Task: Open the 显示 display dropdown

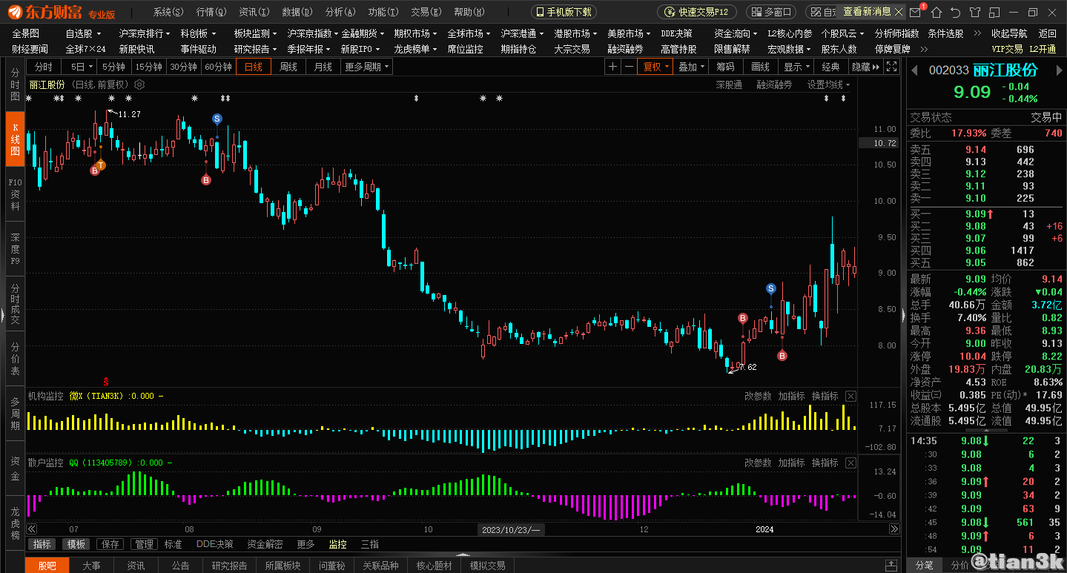Action: click(x=796, y=67)
